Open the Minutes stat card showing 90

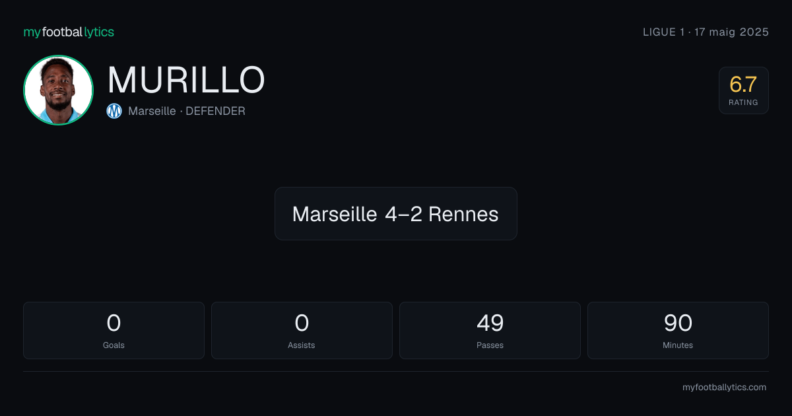click(x=678, y=330)
